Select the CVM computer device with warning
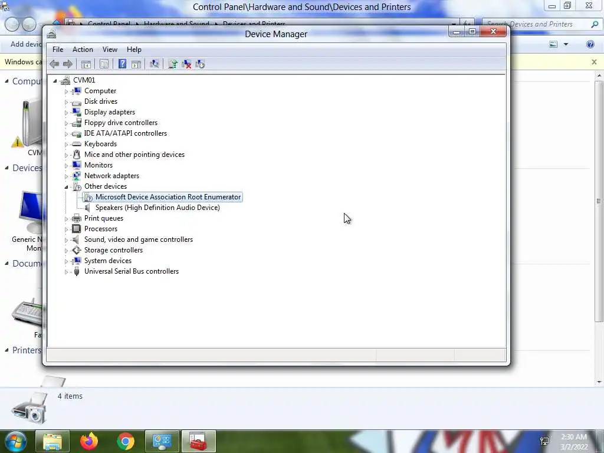The height and width of the screenshot is (453, 604). (26, 127)
